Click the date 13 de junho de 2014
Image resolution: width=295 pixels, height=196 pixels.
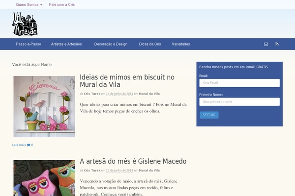point(119,171)
